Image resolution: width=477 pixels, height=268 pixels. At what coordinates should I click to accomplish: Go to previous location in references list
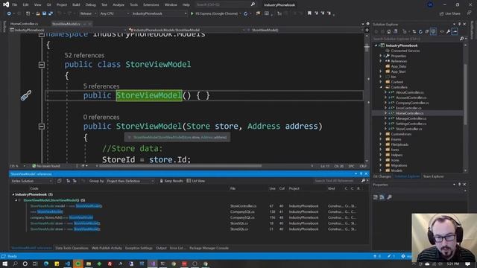pos(68,181)
